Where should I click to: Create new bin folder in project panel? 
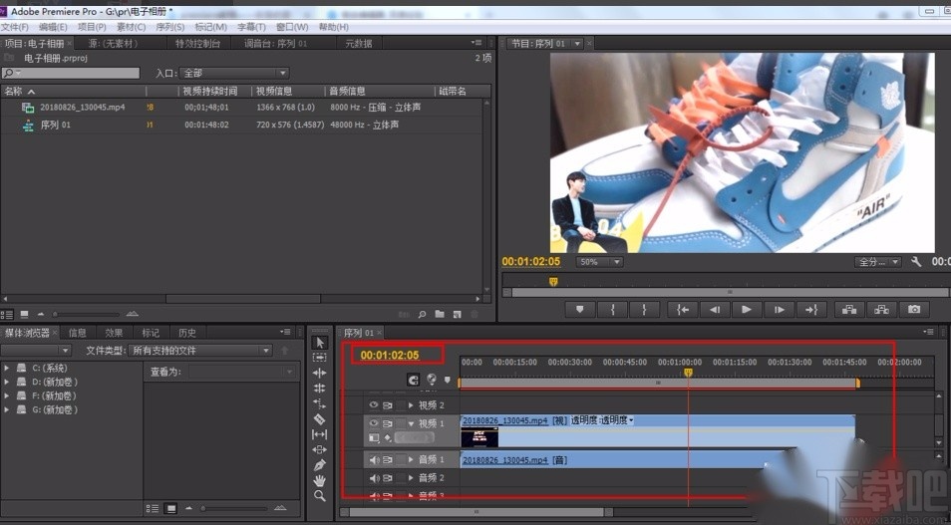tap(440, 314)
